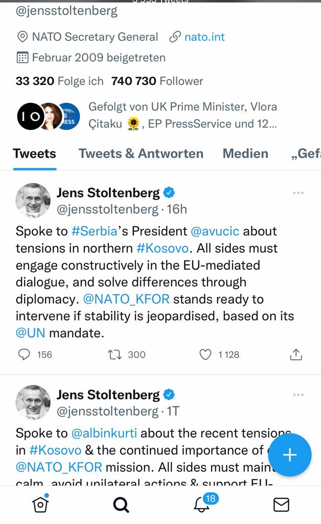
Task: Open more options on the 16h tweet
Action: click(298, 193)
